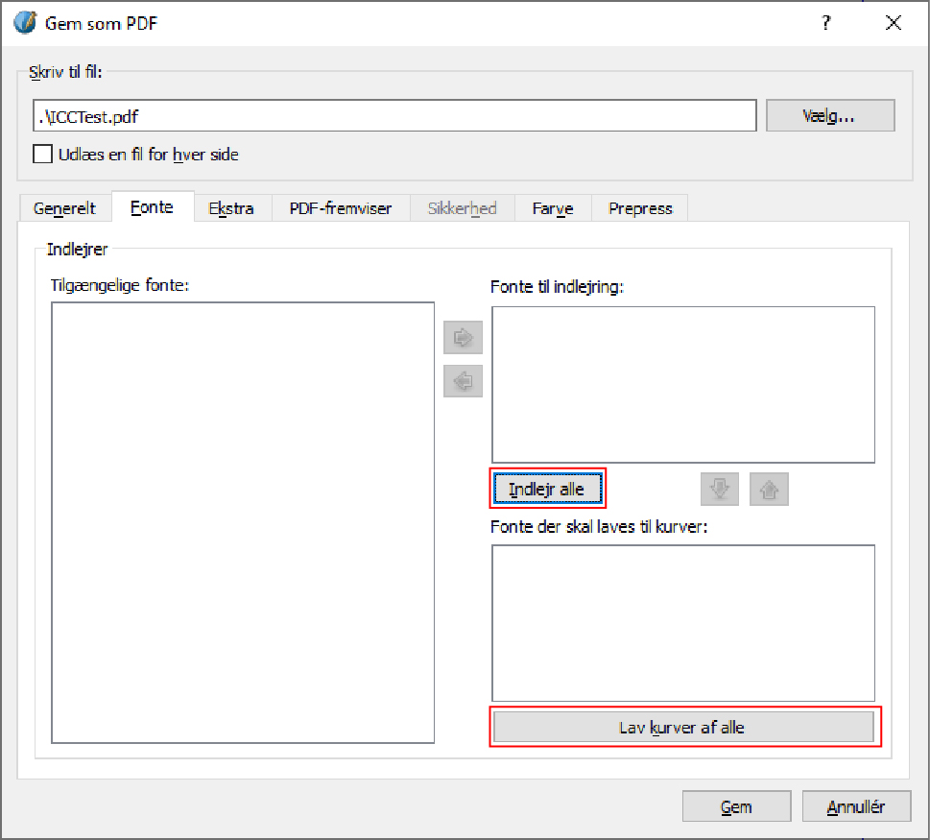
Task: Click the 'Lav kurver af alle' button
Action: point(682,728)
